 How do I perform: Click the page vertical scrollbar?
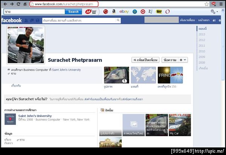(x=223, y=46)
